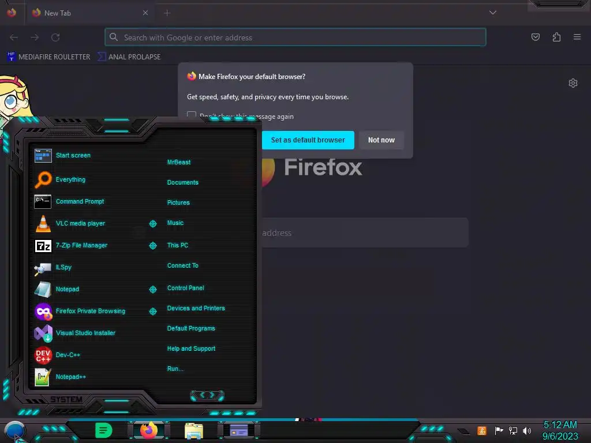Open File Explorer on taskbar

tap(194, 431)
